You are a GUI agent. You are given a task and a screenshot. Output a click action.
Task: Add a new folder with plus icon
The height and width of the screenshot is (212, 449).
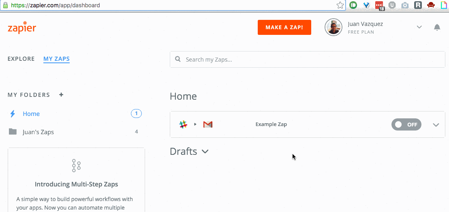[x=61, y=94]
